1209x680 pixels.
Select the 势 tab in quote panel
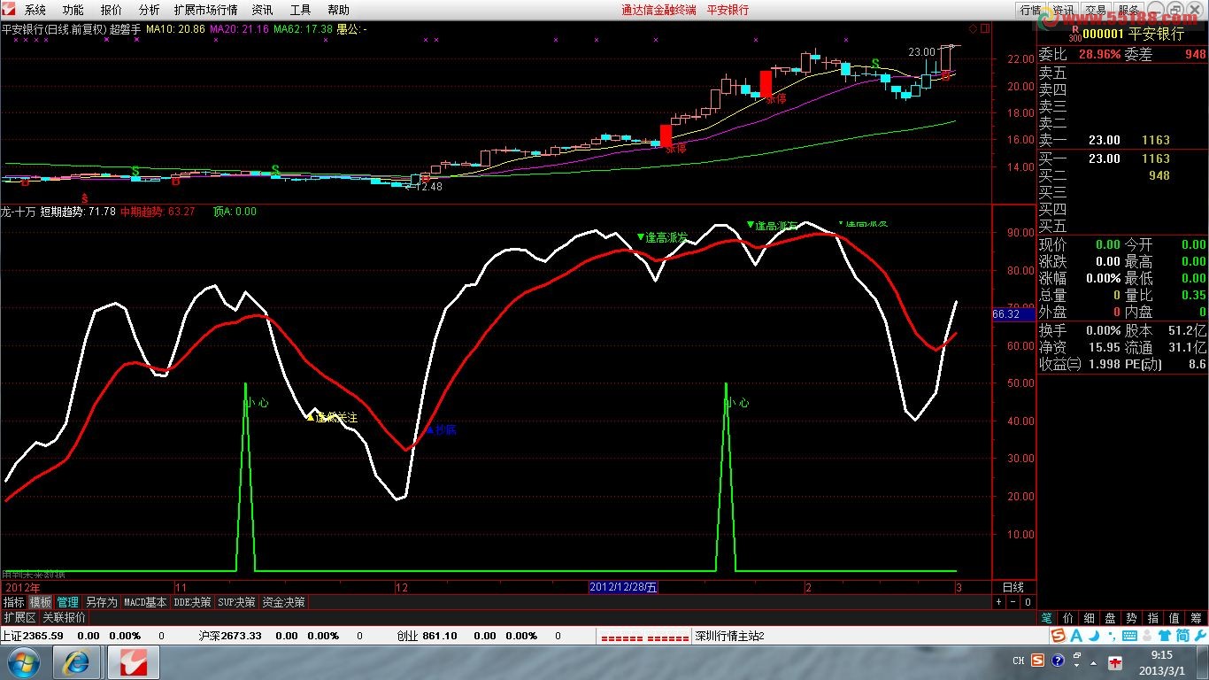coord(1132,618)
